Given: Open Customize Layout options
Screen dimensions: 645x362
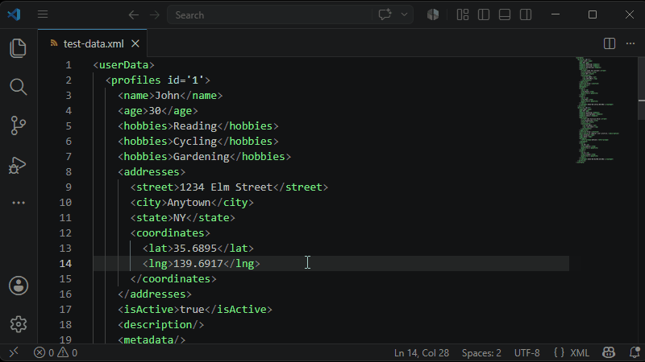Looking at the screenshot, I should 463,14.
